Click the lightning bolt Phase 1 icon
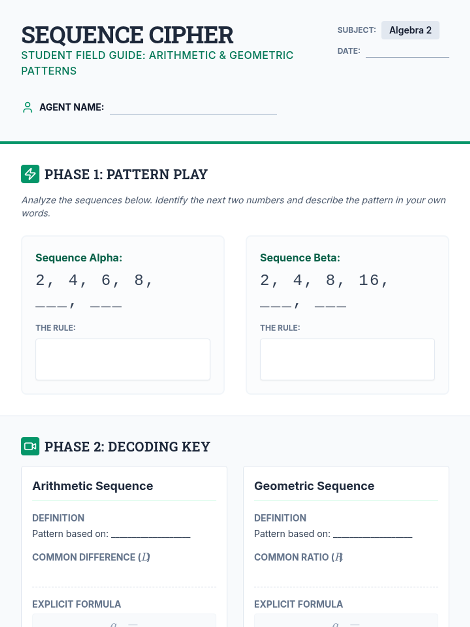The height and width of the screenshot is (627, 470). (x=30, y=174)
